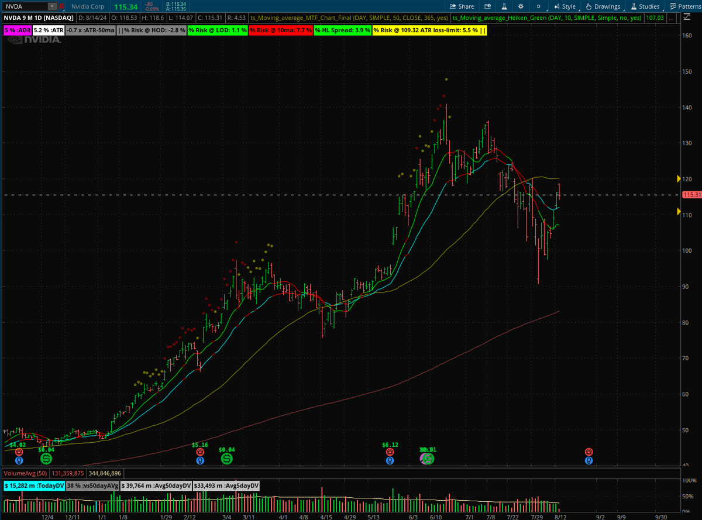Click the ts_Moving_average_Heiken_Green study label
The image size is (702, 520).
(x=548, y=18)
